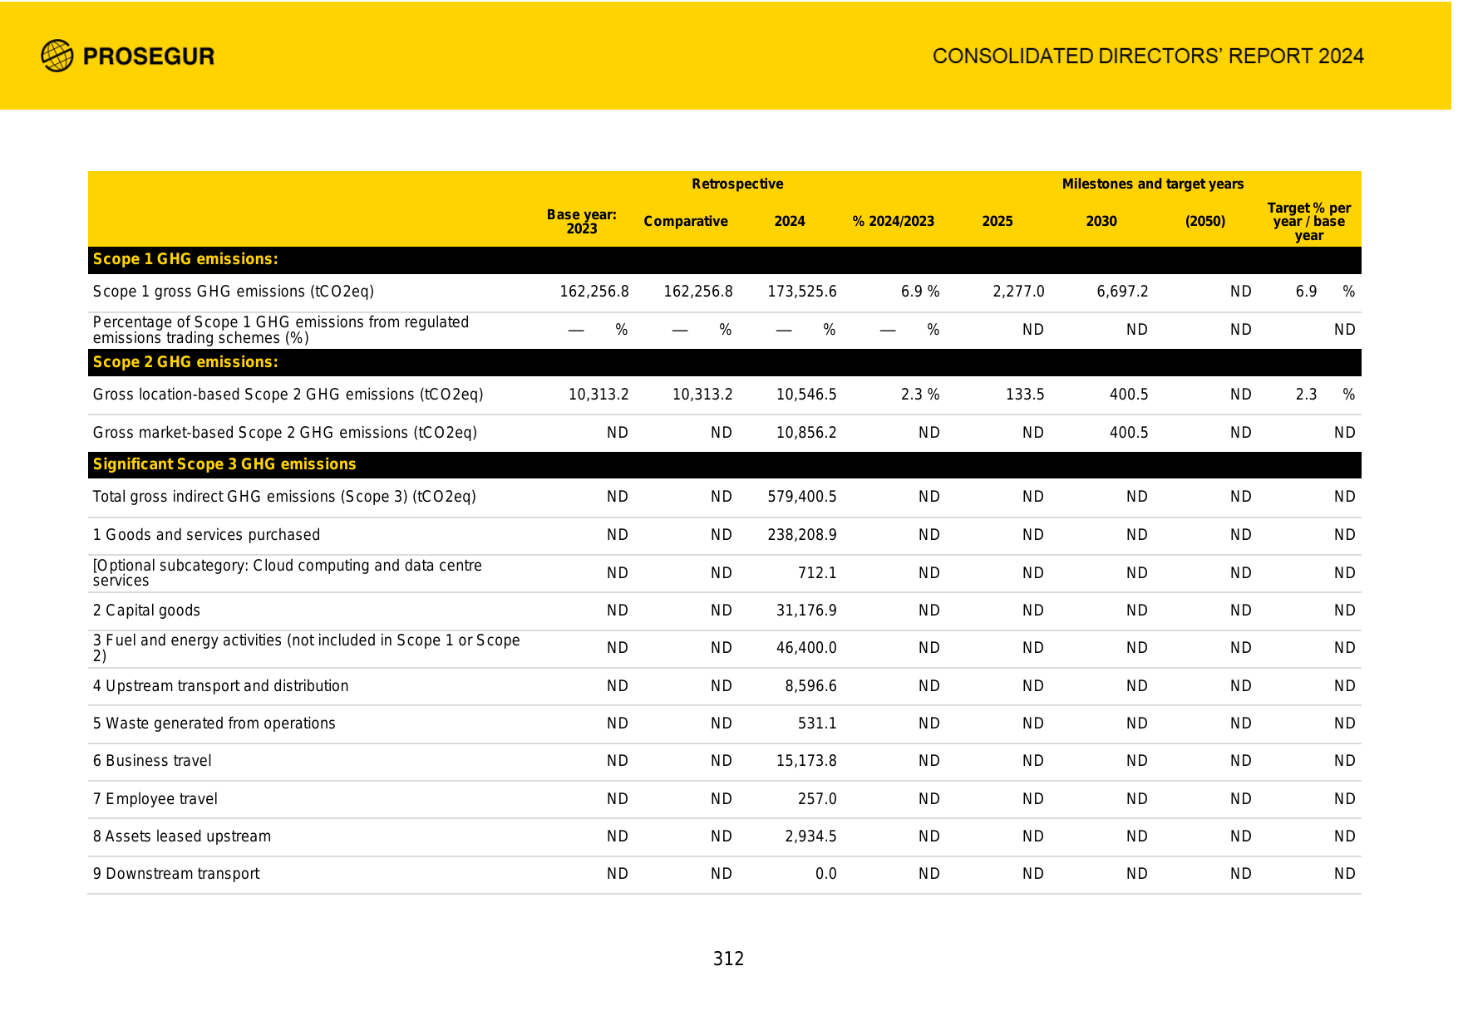Click the 2025 milestone value 2,277.0
Viewport: 1458px width, 1030px height.
pos(1018,292)
